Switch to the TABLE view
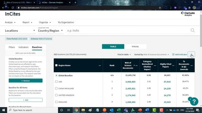202x113 pixels. pyautogui.click(x=113, y=46)
